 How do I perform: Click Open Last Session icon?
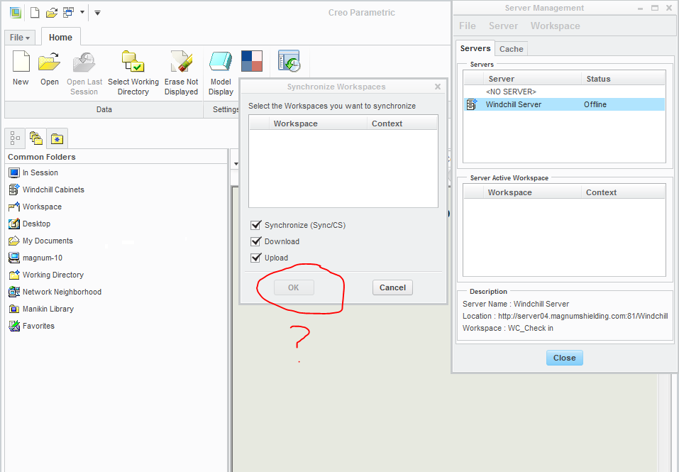(84, 62)
